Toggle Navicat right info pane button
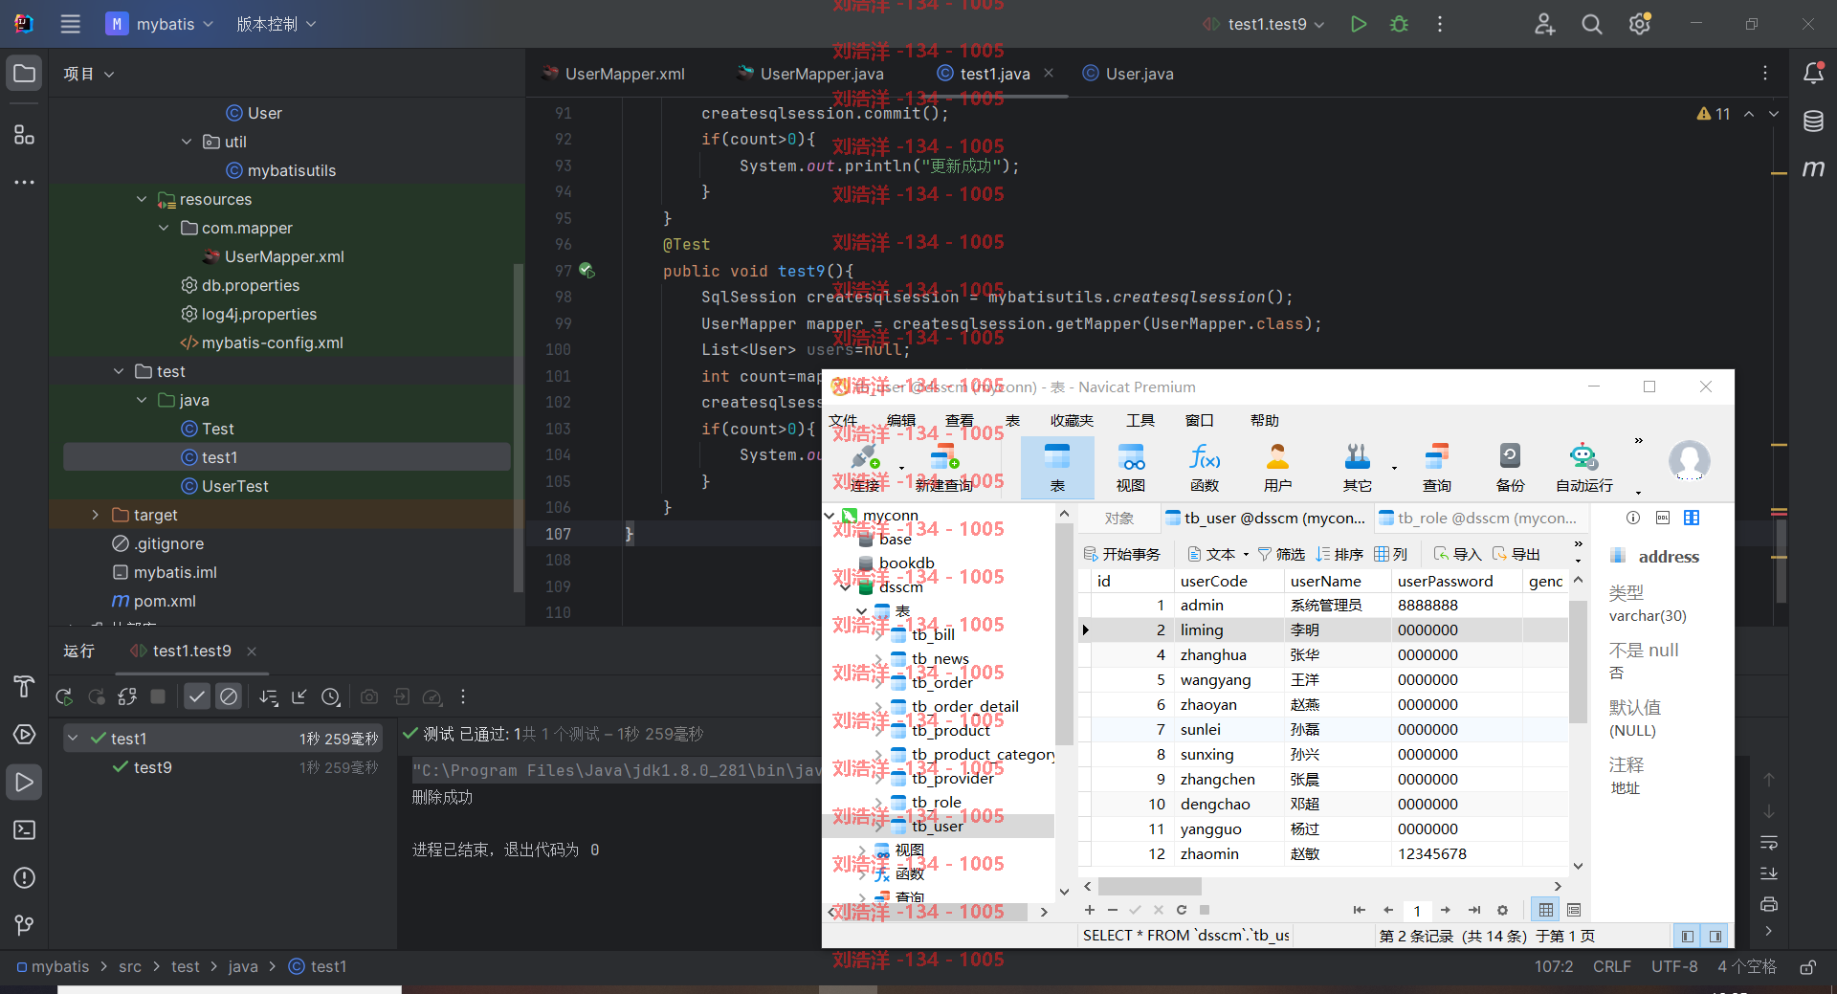1837x994 pixels. (1715, 936)
